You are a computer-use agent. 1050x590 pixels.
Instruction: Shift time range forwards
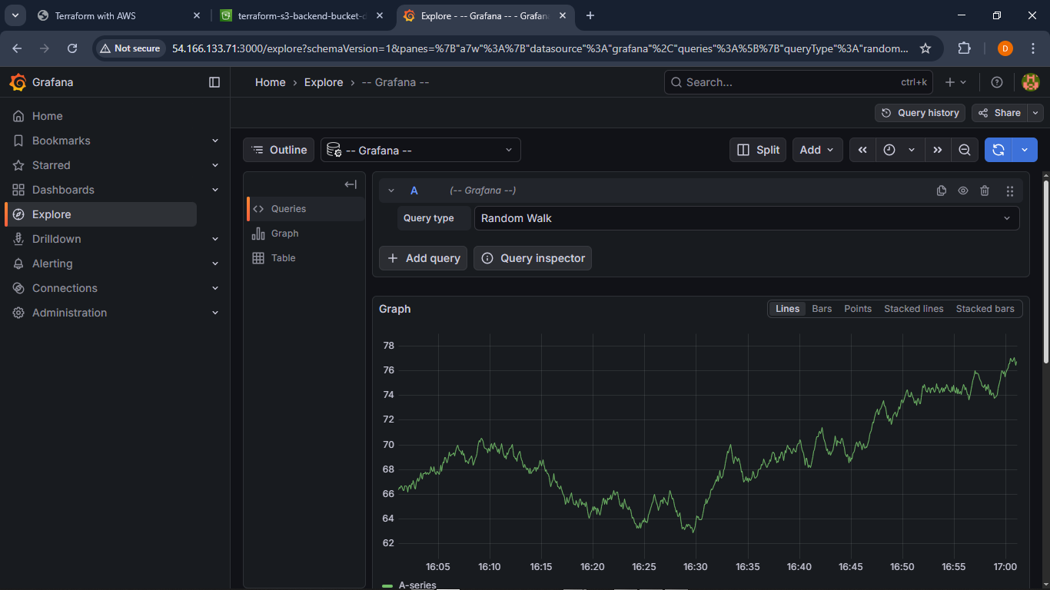click(937, 150)
